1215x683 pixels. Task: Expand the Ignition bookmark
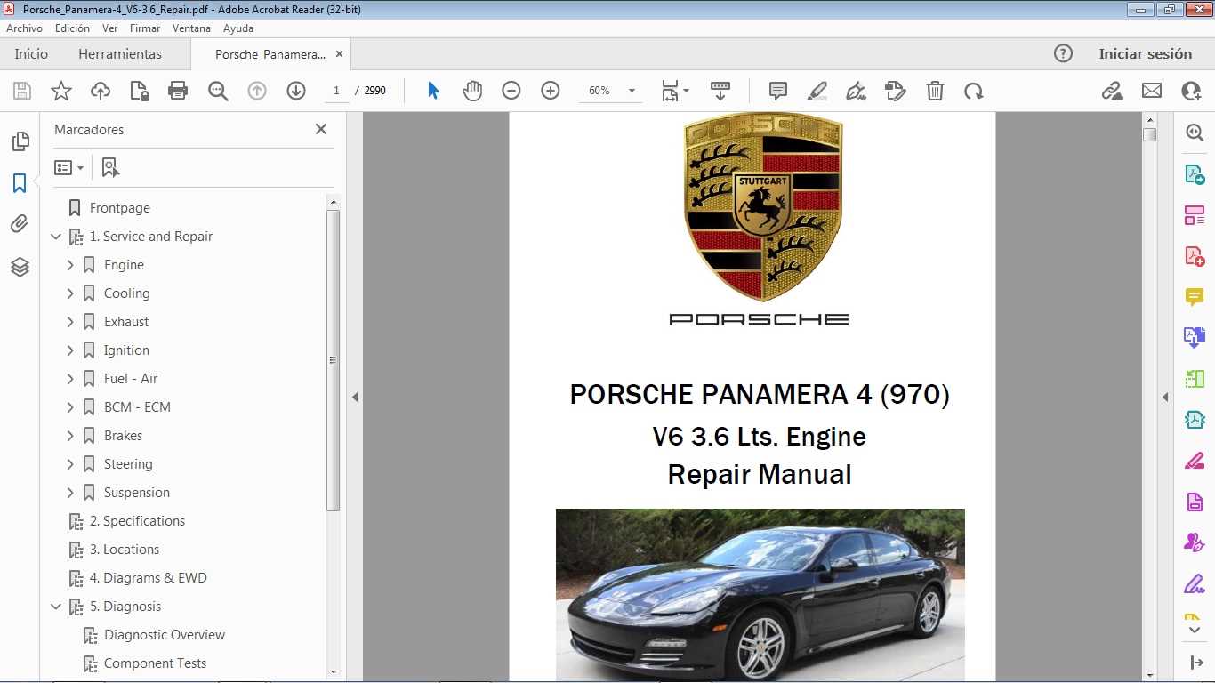point(70,350)
